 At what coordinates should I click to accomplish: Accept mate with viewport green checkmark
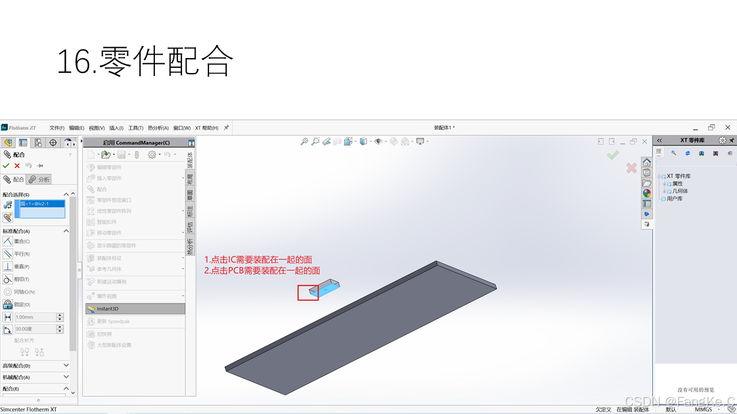click(x=613, y=155)
